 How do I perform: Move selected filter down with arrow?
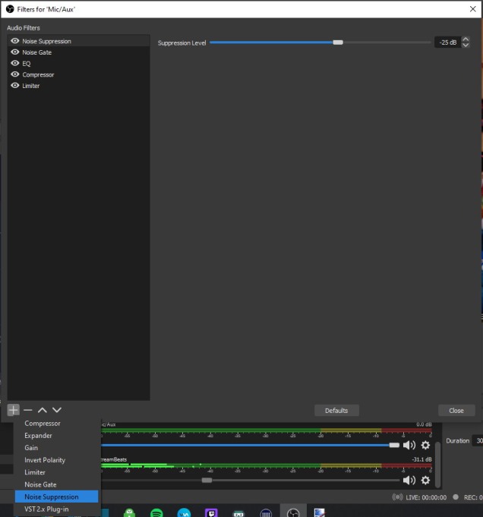click(57, 410)
